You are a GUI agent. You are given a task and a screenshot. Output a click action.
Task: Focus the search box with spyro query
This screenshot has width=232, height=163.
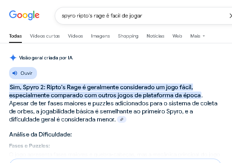[144, 16]
